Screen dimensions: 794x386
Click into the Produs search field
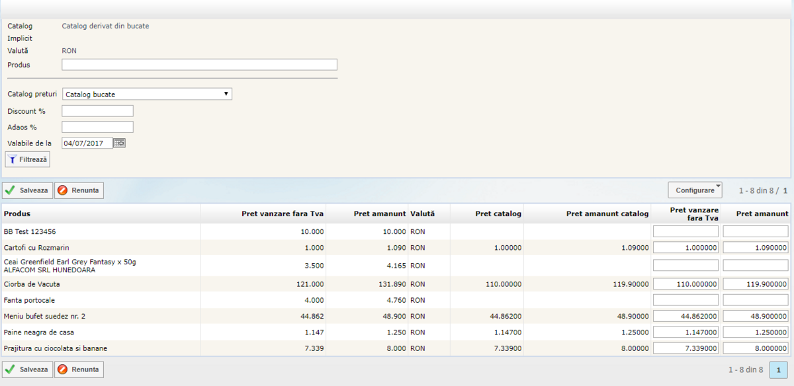[199, 65]
